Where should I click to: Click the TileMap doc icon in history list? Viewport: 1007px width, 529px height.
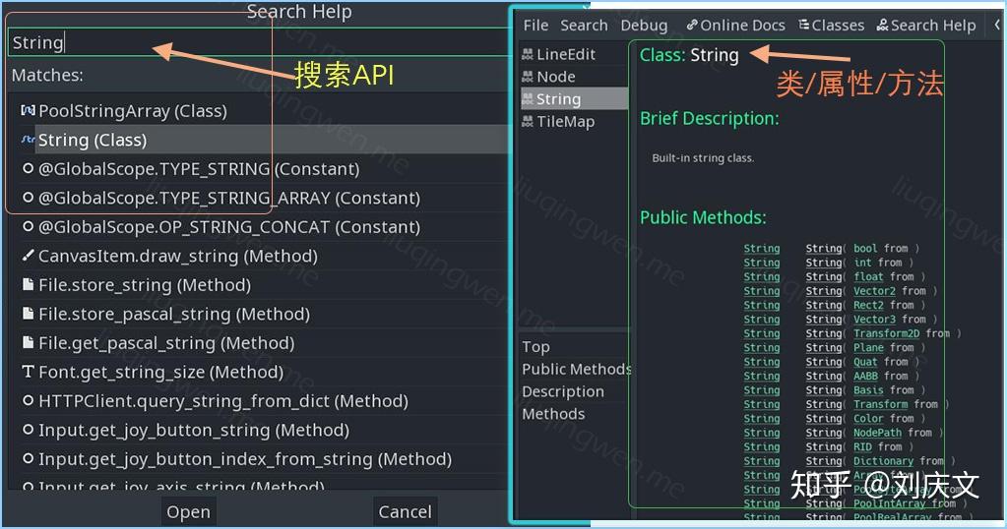point(528,121)
